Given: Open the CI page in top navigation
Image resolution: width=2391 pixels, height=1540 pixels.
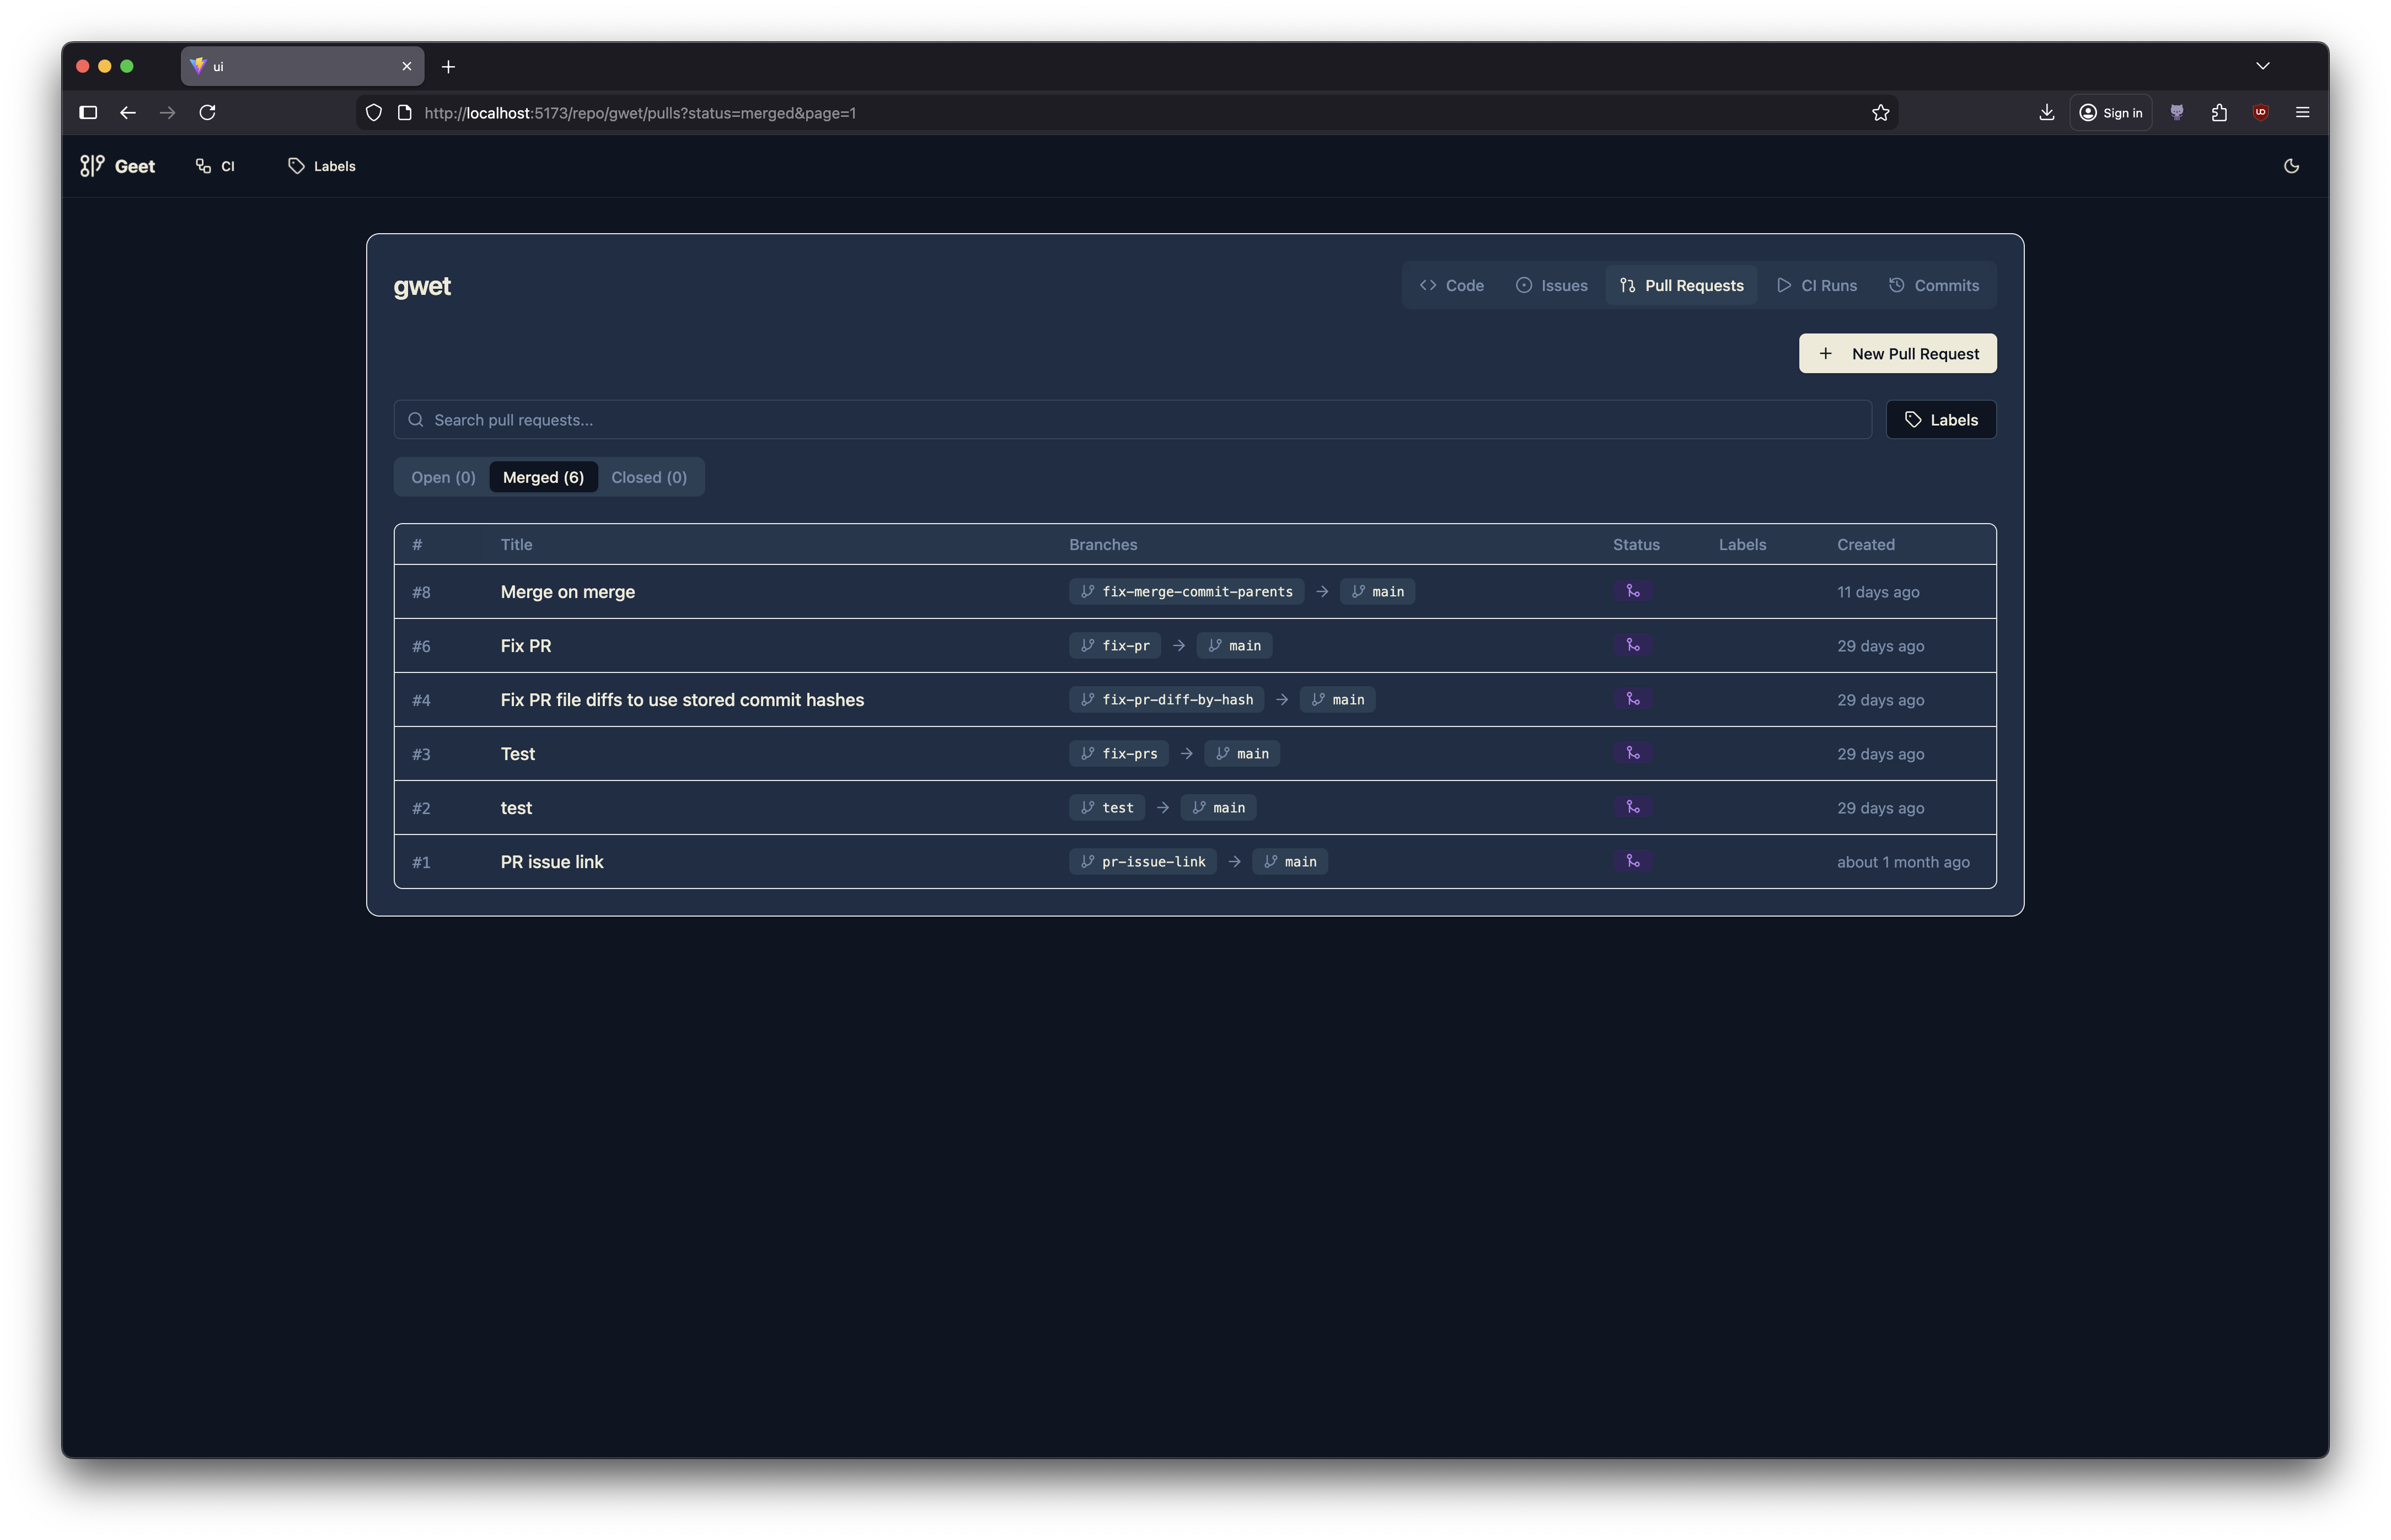Looking at the screenshot, I should (x=216, y=166).
